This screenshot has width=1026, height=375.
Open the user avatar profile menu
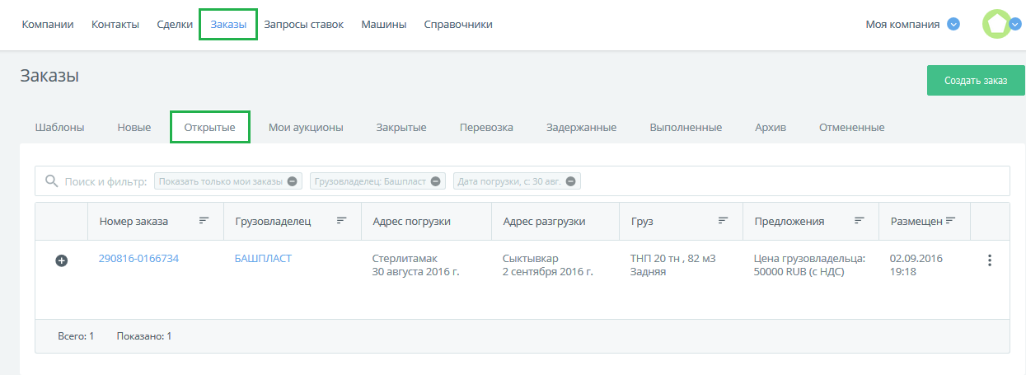[996, 24]
